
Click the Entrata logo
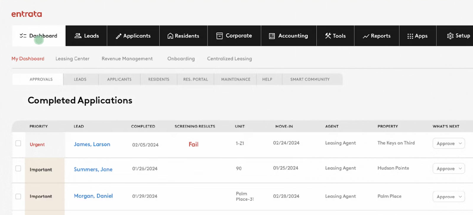pos(27,14)
